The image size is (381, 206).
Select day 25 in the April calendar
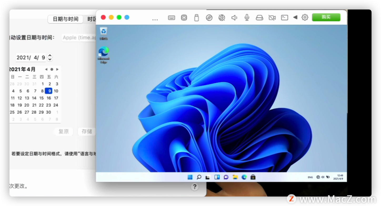pyautogui.click(x=12, y=112)
